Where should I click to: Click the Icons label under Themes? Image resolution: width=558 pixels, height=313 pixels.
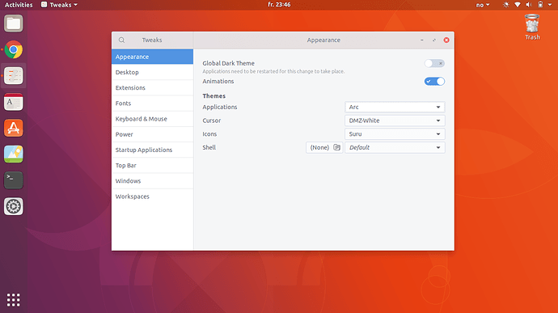point(209,134)
